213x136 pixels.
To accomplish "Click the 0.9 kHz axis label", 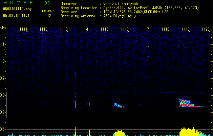I will [3, 78].
